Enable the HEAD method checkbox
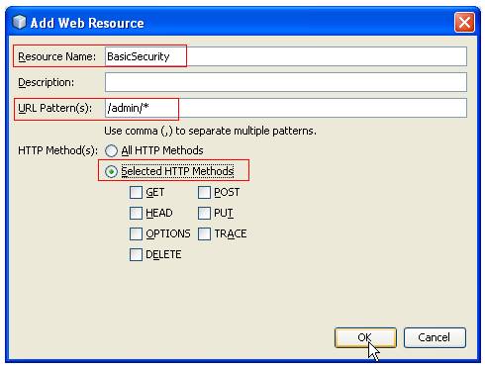The height and width of the screenshot is (368, 485). pos(136,213)
